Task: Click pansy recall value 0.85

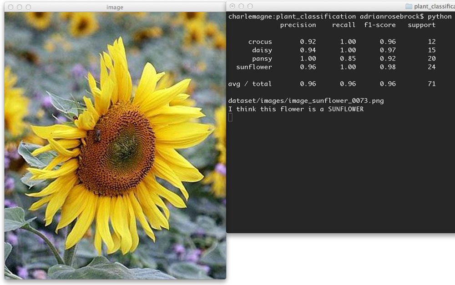Action: (348, 59)
